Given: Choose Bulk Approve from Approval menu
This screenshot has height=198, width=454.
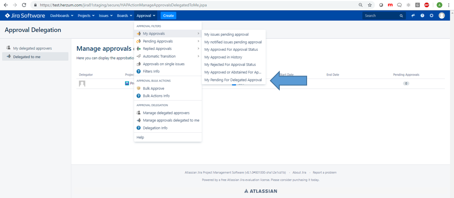Looking at the screenshot, I should [x=153, y=88].
